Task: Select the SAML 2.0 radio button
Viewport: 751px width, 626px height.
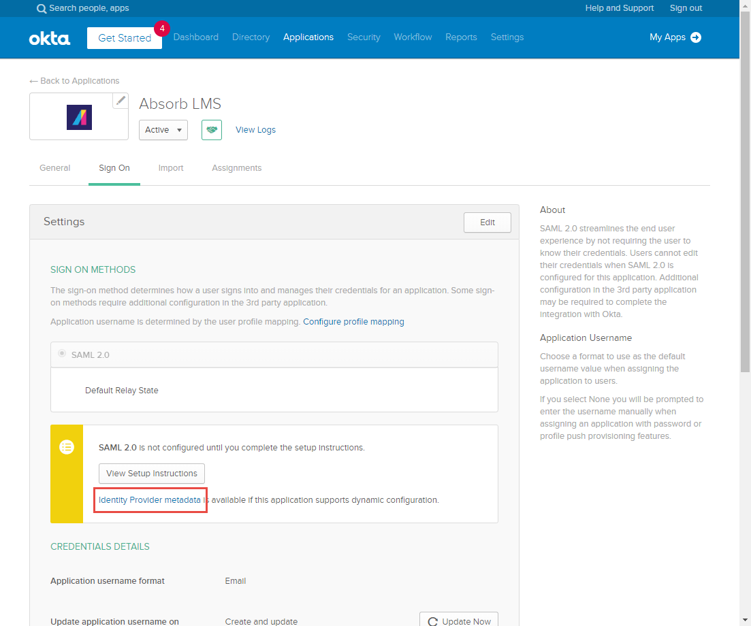Action: click(62, 354)
